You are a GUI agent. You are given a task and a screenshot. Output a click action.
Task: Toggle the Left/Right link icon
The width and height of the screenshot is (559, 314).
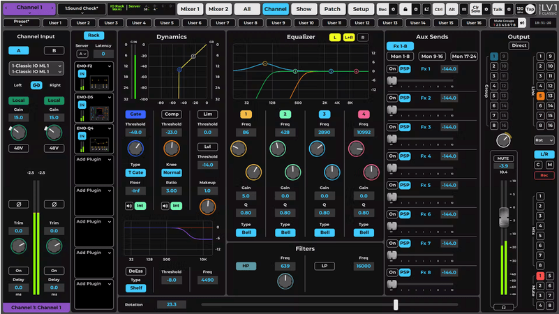pyautogui.click(x=36, y=85)
